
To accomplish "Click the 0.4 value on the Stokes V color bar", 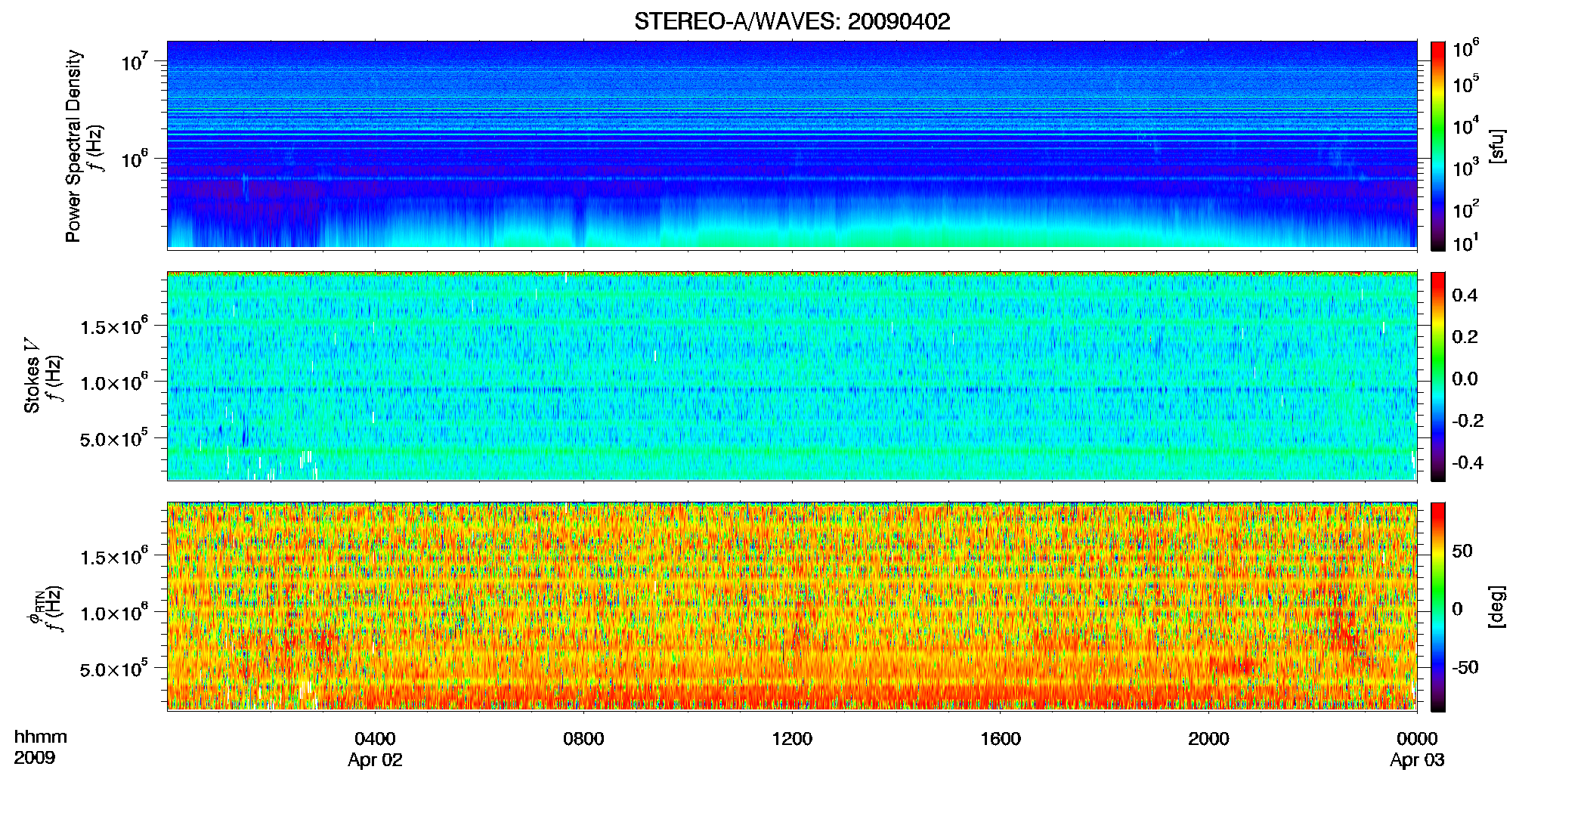I will click(1465, 295).
